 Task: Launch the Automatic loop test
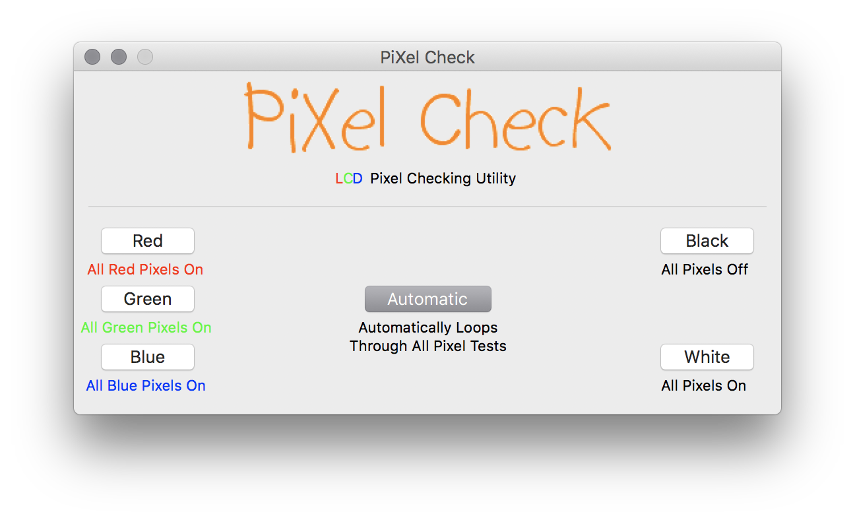pos(428,299)
